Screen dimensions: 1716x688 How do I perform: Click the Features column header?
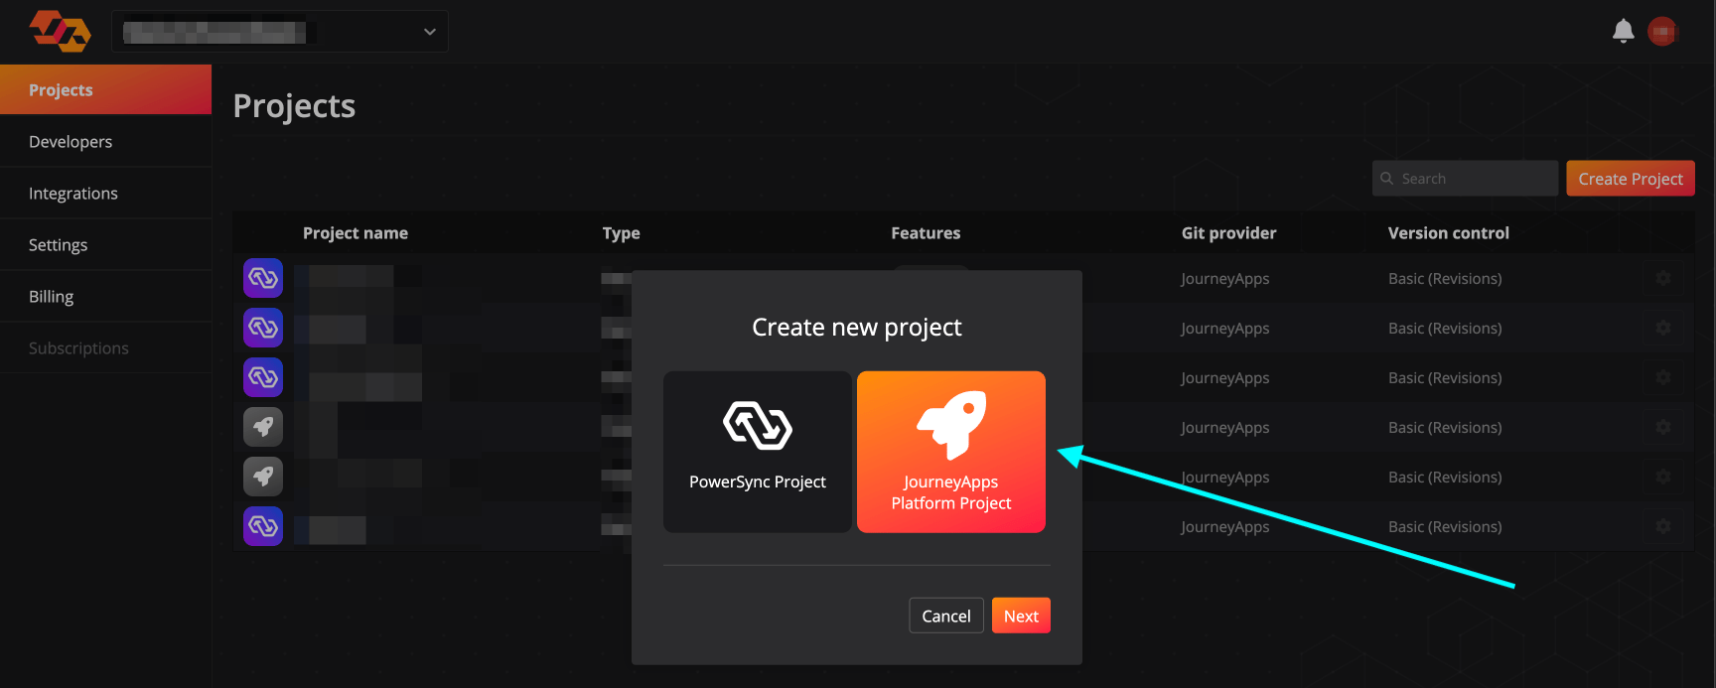(x=926, y=233)
